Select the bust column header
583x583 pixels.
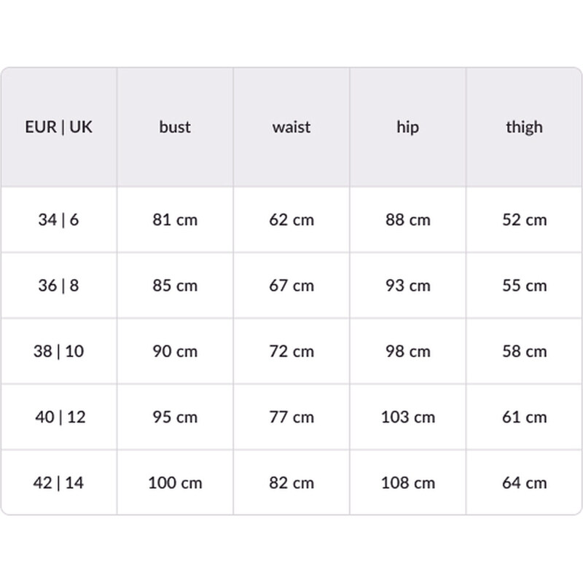[175, 127]
